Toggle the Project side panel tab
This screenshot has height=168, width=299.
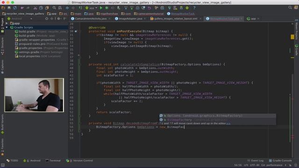pyautogui.click(x=2, y=26)
